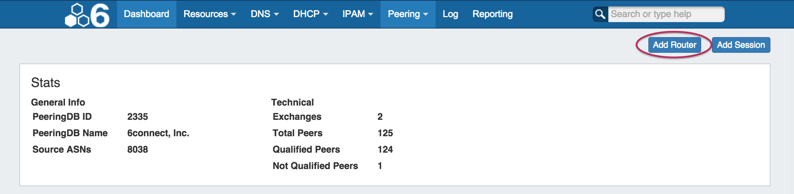Focus the 'Search or type help' field
The height and width of the screenshot is (194, 794).
click(666, 14)
